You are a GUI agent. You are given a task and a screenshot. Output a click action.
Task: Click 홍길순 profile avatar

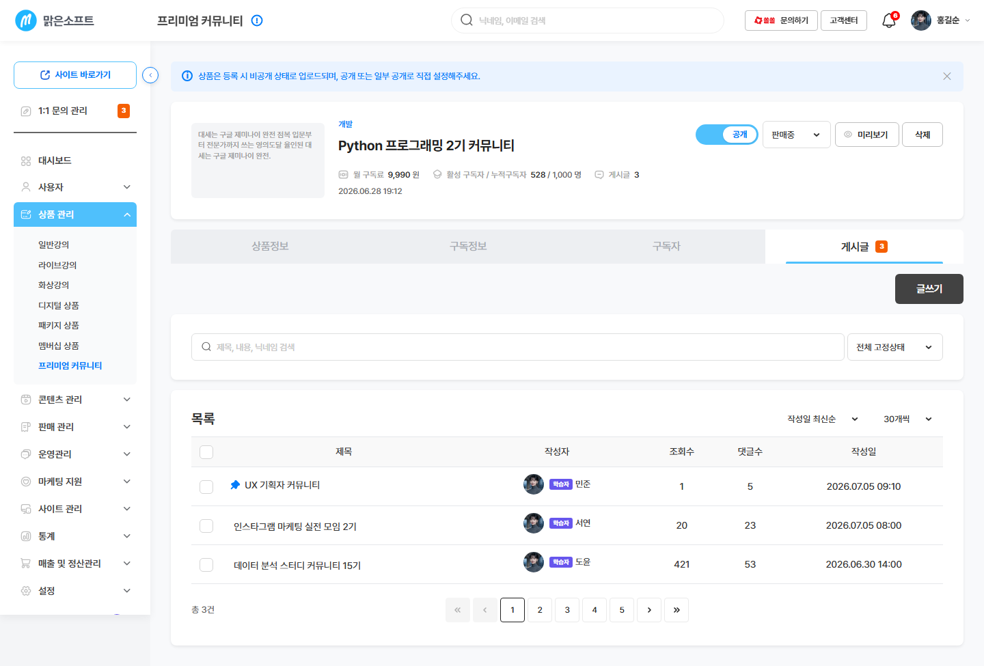(x=921, y=20)
